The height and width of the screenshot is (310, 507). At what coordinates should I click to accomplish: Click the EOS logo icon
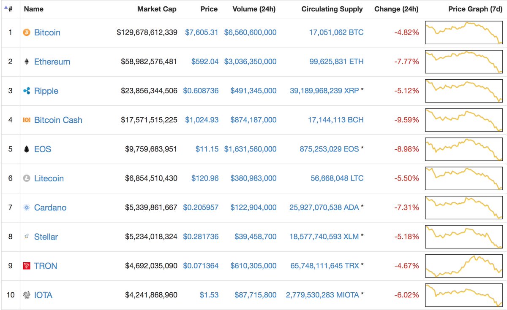tap(27, 149)
